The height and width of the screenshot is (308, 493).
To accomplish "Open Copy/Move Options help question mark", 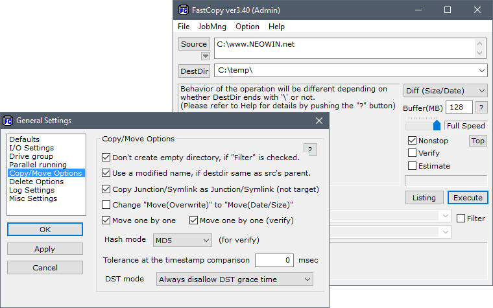I will [x=310, y=150].
